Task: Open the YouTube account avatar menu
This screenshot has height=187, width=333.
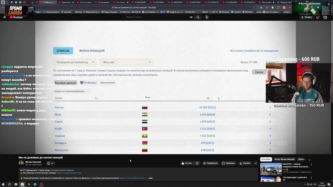Action: [x=325, y=17]
